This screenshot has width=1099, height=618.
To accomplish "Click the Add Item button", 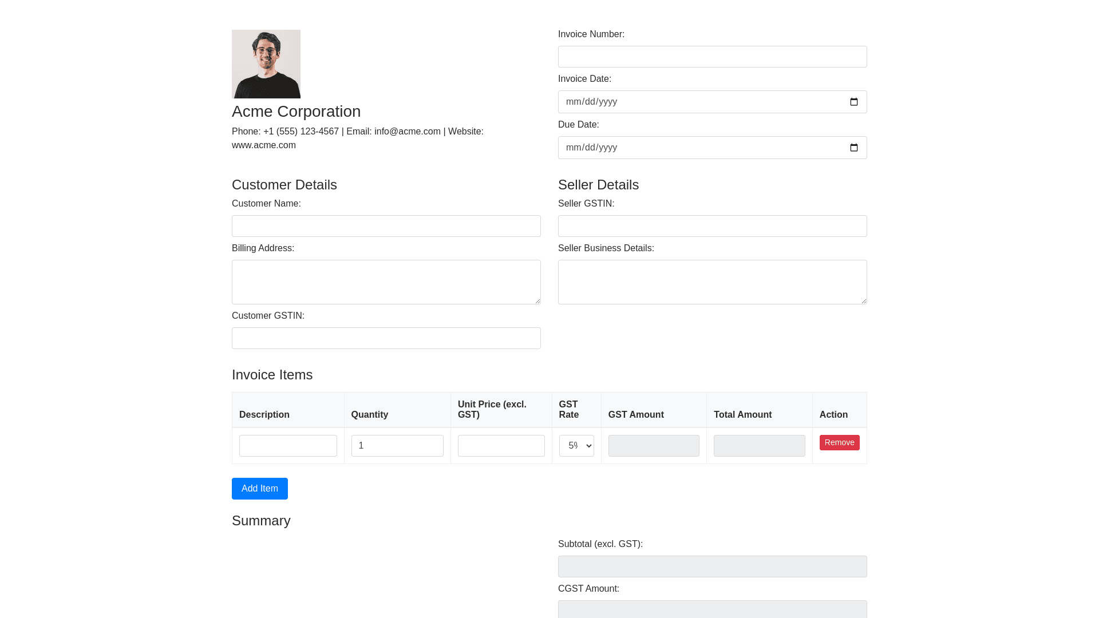I will point(260,489).
